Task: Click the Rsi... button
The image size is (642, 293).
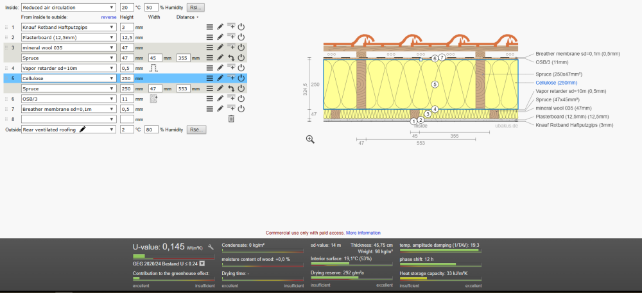Action: click(195, 8)
